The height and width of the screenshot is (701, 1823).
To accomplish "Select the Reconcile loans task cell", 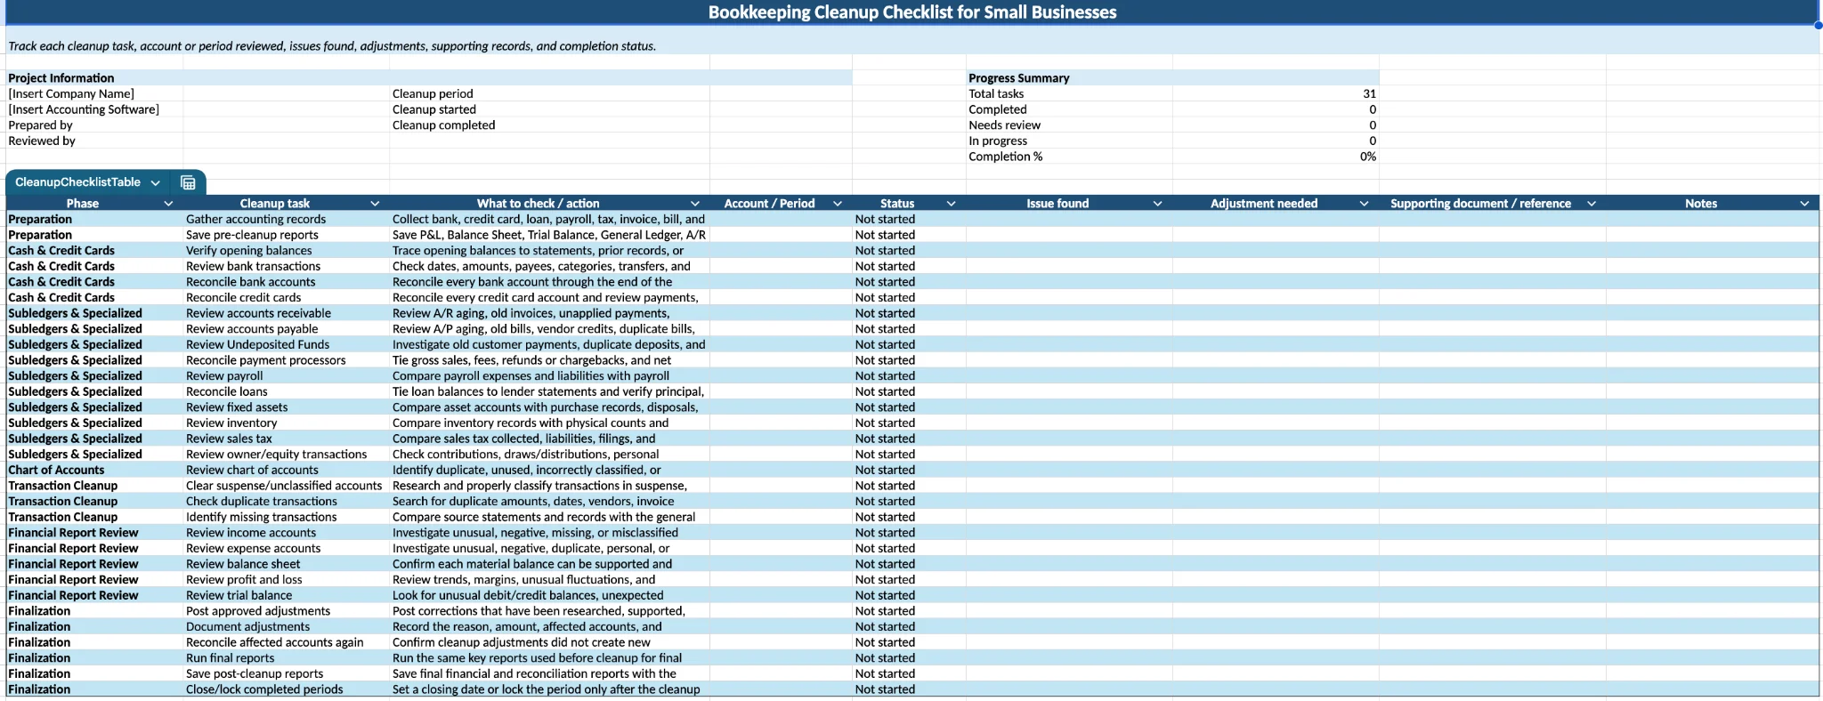I will 286,391.
